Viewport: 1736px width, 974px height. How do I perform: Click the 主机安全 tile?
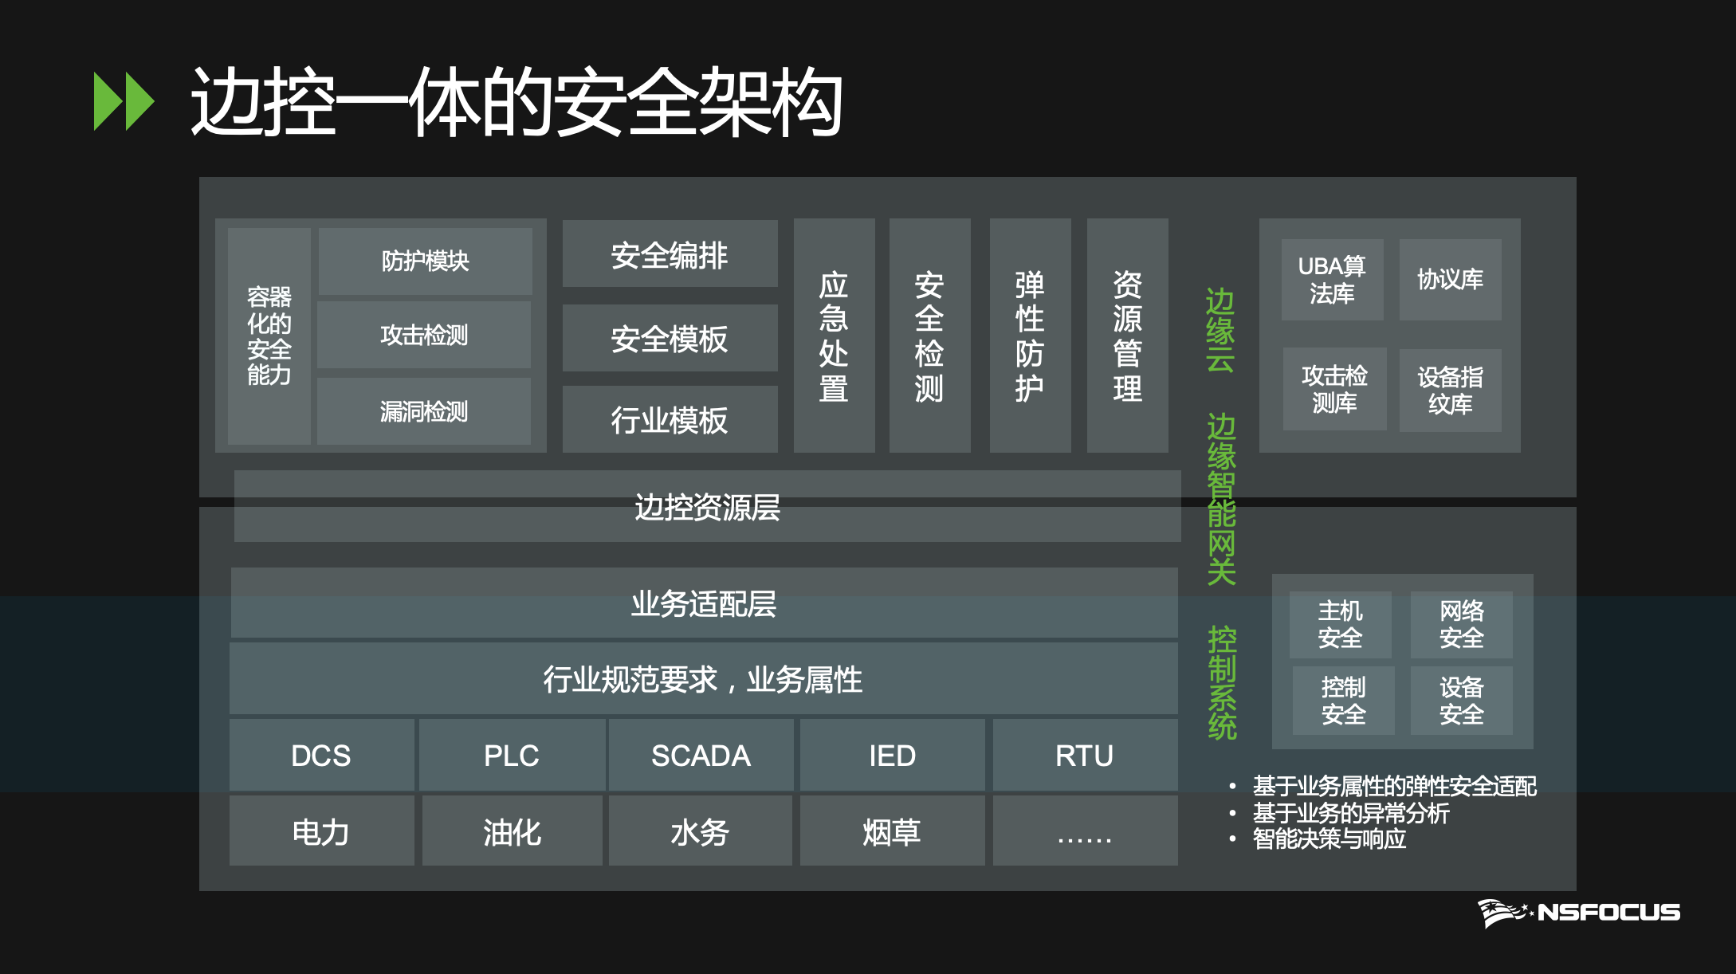[x=1340, y=624]
